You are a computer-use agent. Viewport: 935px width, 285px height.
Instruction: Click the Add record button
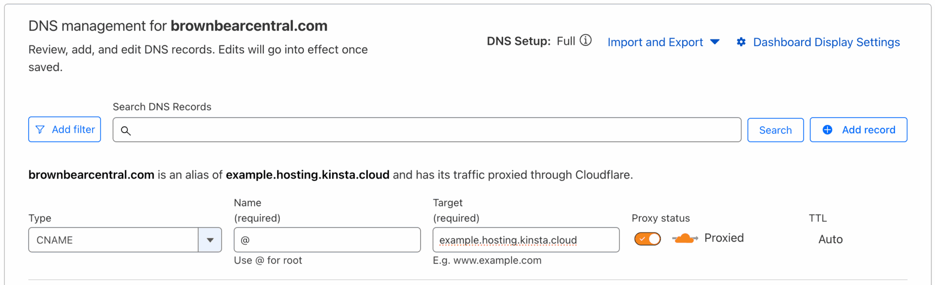click(859, 129)
